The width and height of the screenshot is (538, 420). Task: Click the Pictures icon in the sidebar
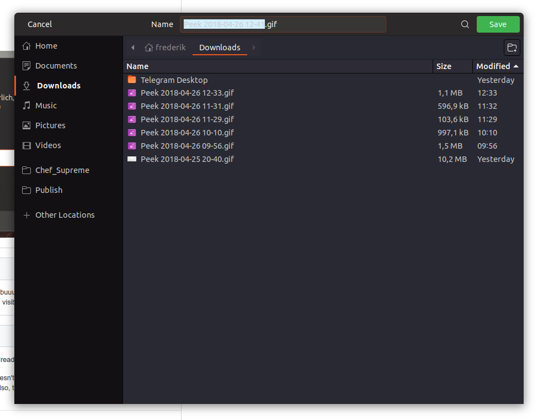[x=26, y=125]
